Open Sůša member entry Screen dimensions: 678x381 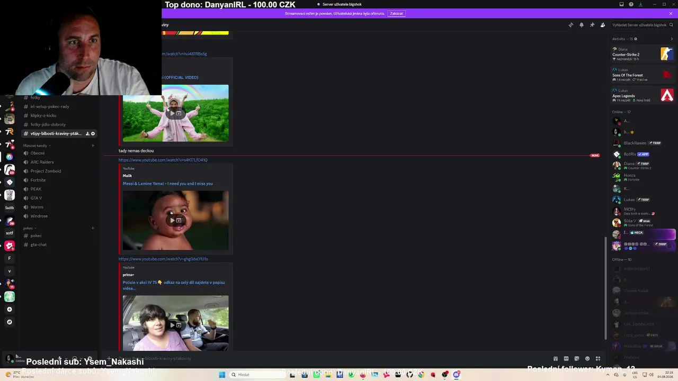coord(643,223)
